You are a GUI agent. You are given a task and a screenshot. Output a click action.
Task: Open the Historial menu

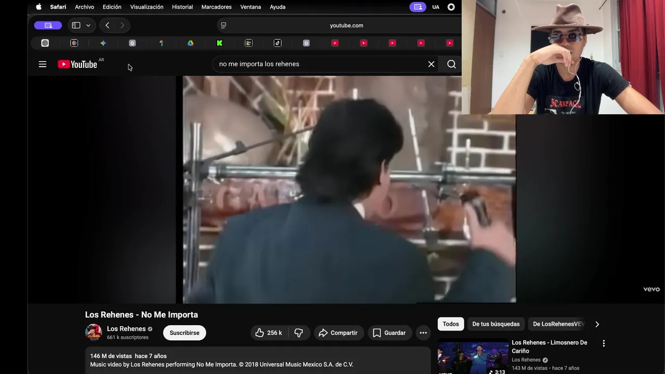pyautogui.click(x=182, y=7)
